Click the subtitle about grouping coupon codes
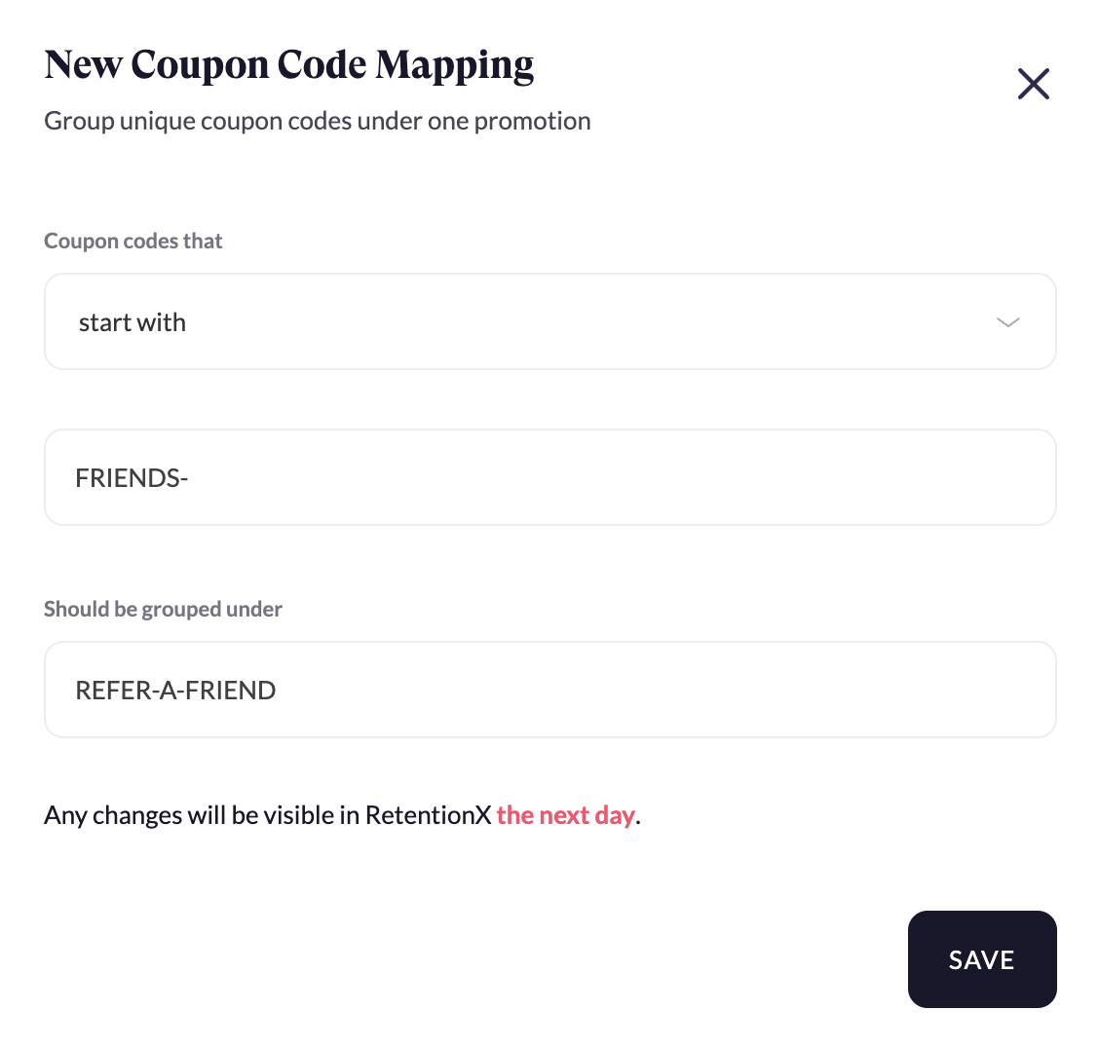The image size is (1099, 1048). (318, 120)
